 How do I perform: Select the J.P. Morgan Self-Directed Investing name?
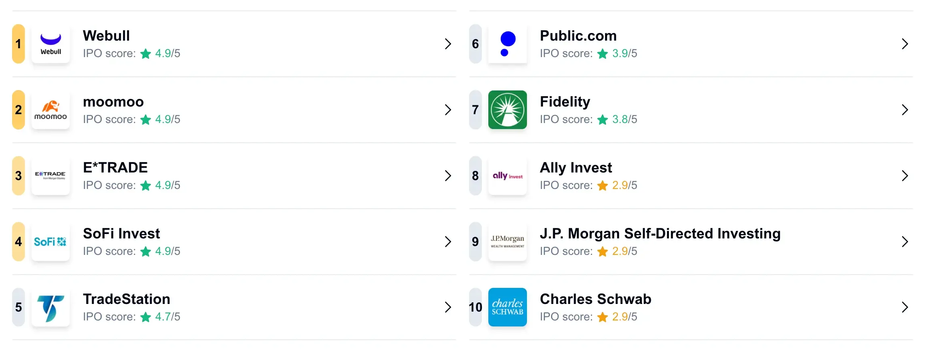(660, 233)
